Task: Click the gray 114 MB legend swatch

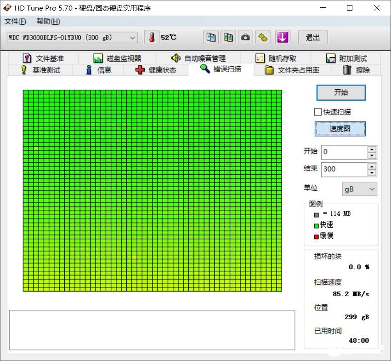Action: point(317,215)
